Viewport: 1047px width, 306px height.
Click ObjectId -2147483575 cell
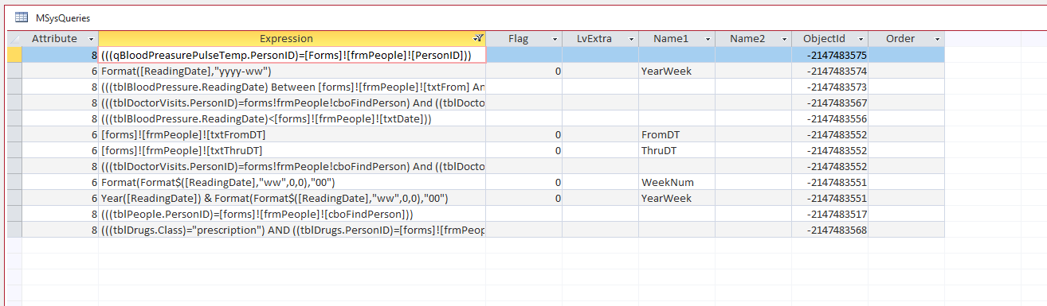(829, 55)
